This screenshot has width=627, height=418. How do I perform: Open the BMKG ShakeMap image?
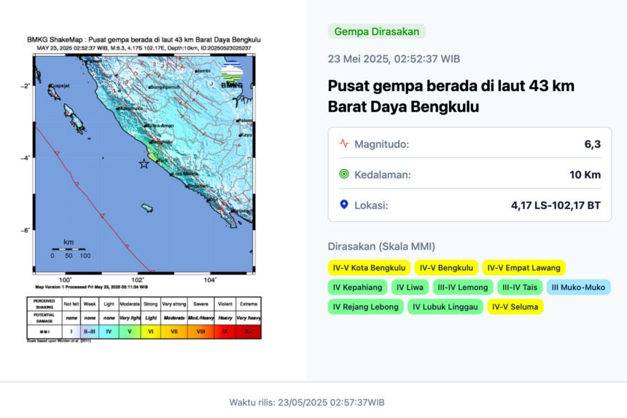coord(144,189)
